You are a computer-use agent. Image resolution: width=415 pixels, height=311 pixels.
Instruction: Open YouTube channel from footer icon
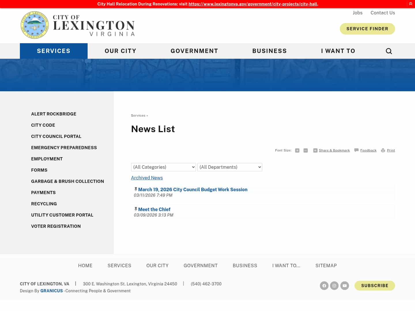pyautogui.click(x=345, y=285)
